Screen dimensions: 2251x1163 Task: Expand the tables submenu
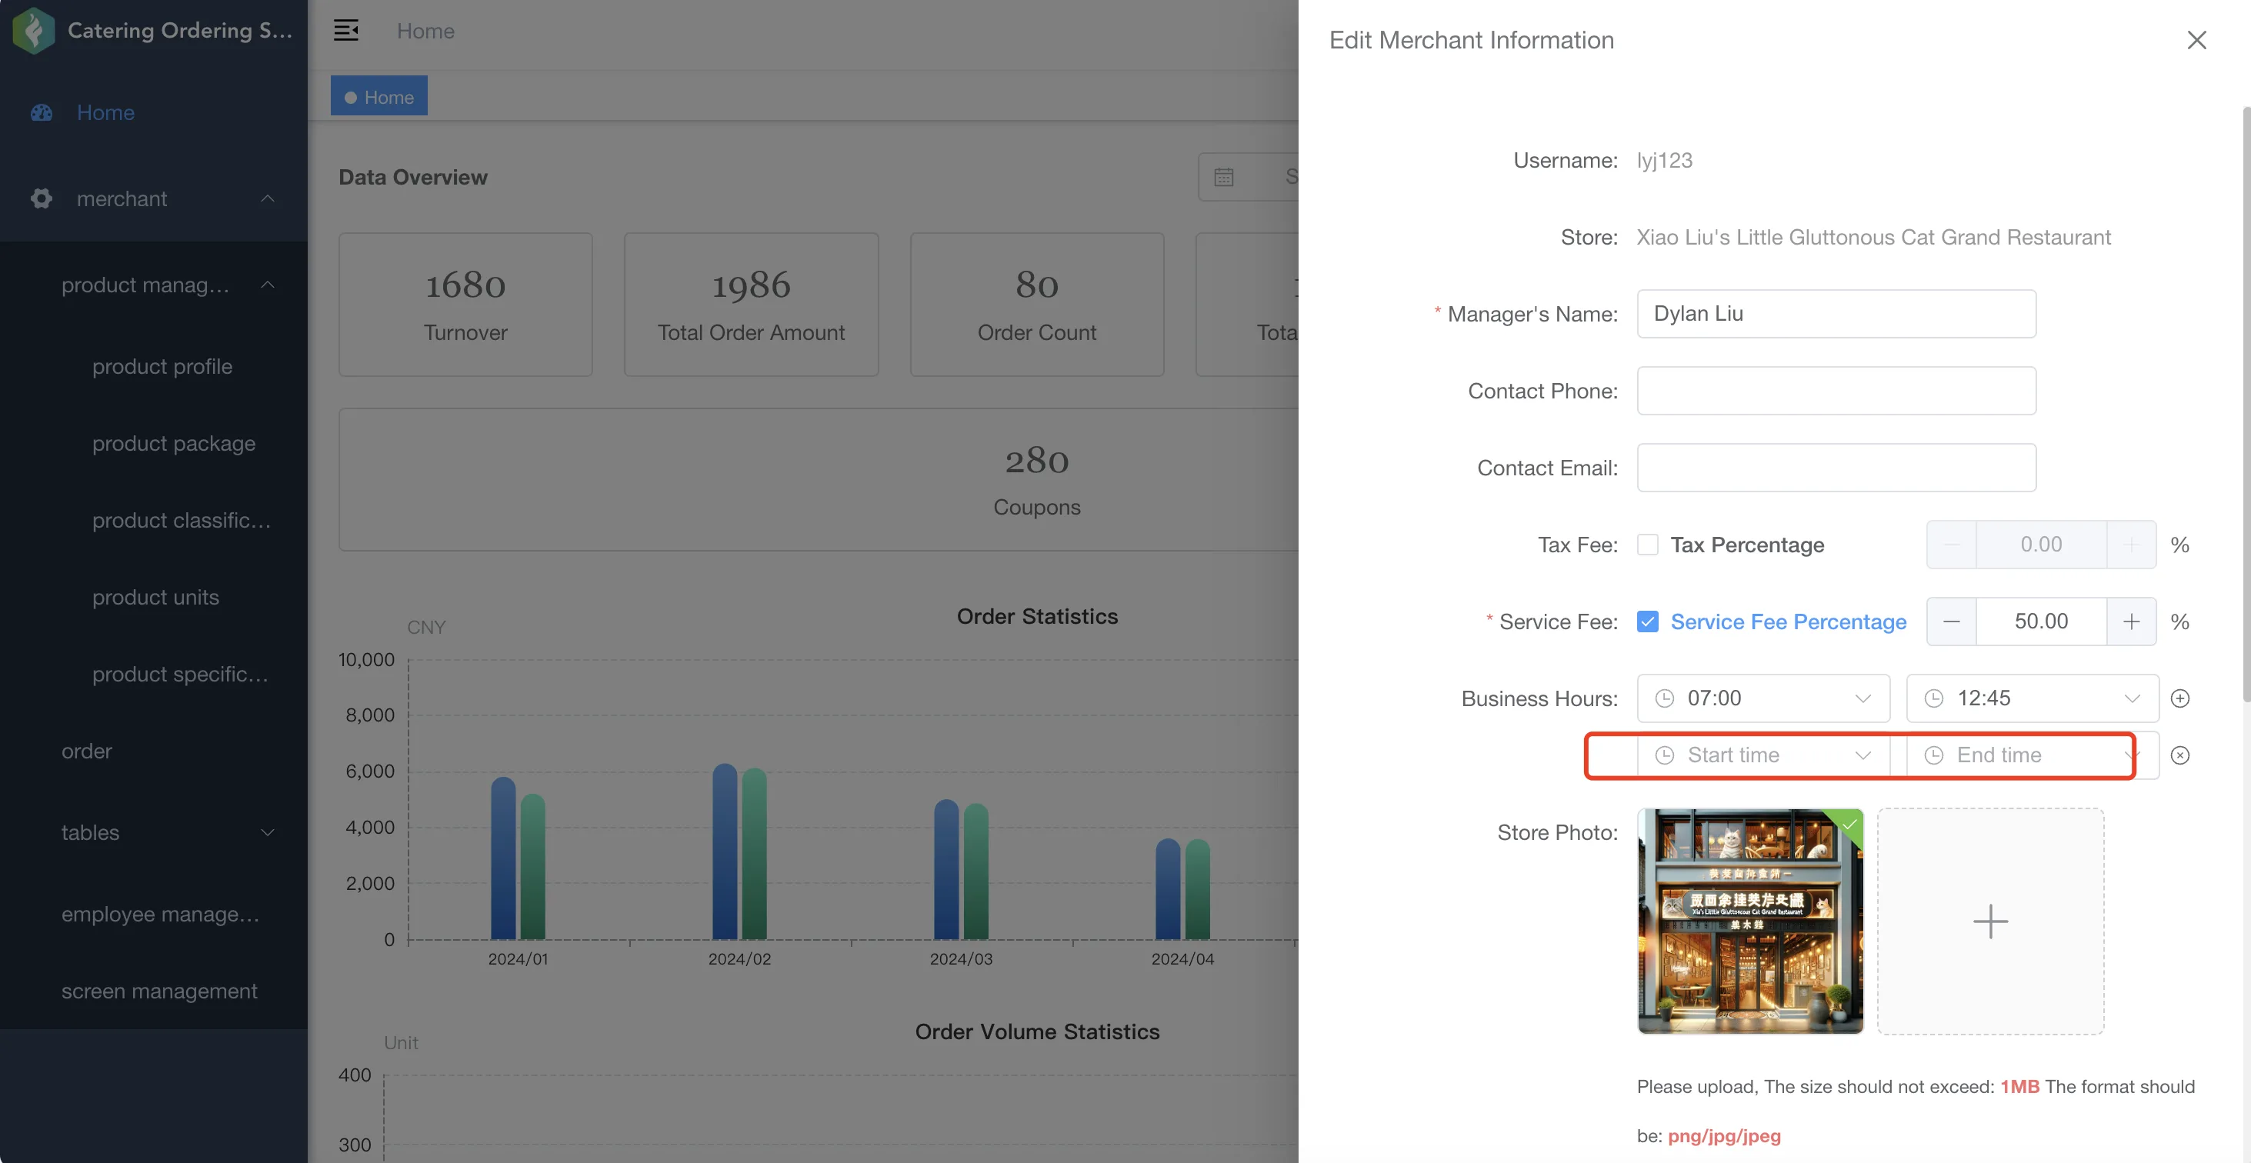268,833
